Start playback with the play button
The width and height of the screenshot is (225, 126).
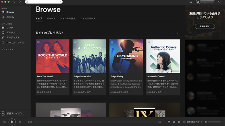[x=12, y=122]
